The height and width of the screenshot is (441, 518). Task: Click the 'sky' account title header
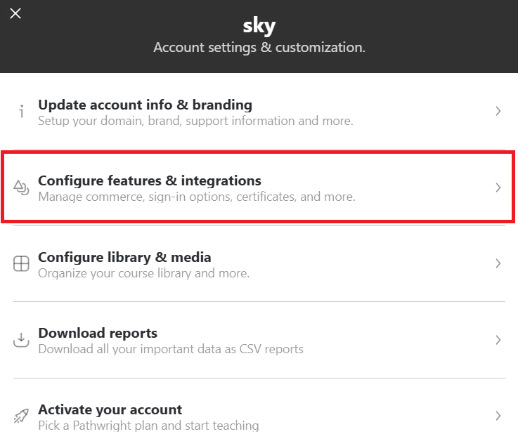(x=259, y=26)
